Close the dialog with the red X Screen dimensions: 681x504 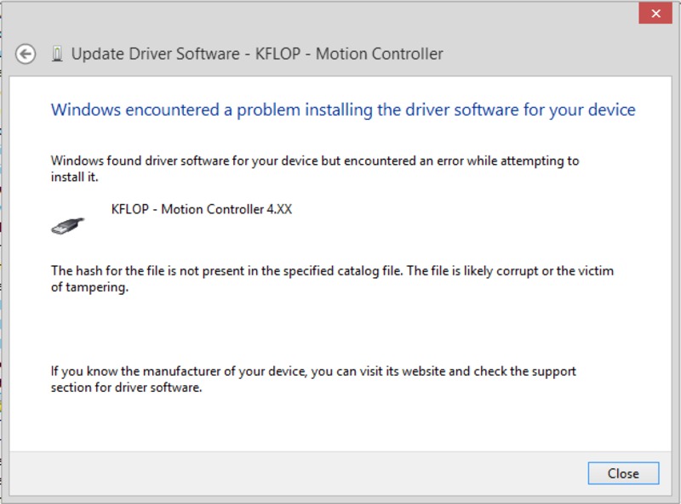pos(655,14)
